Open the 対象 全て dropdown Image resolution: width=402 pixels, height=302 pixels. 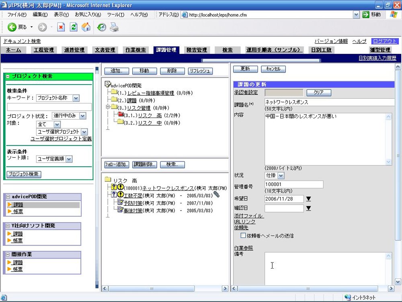(57, 124)
